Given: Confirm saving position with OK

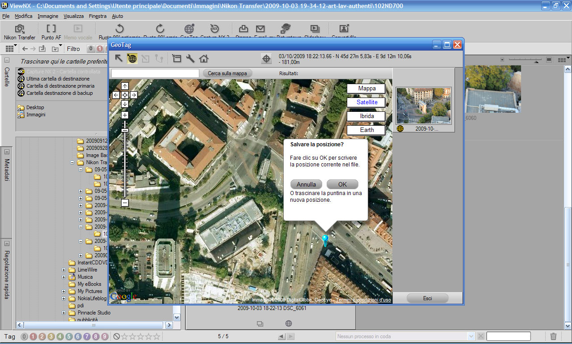Looking at the screenshot, I should pyautogui.click(x=342, y=184).
